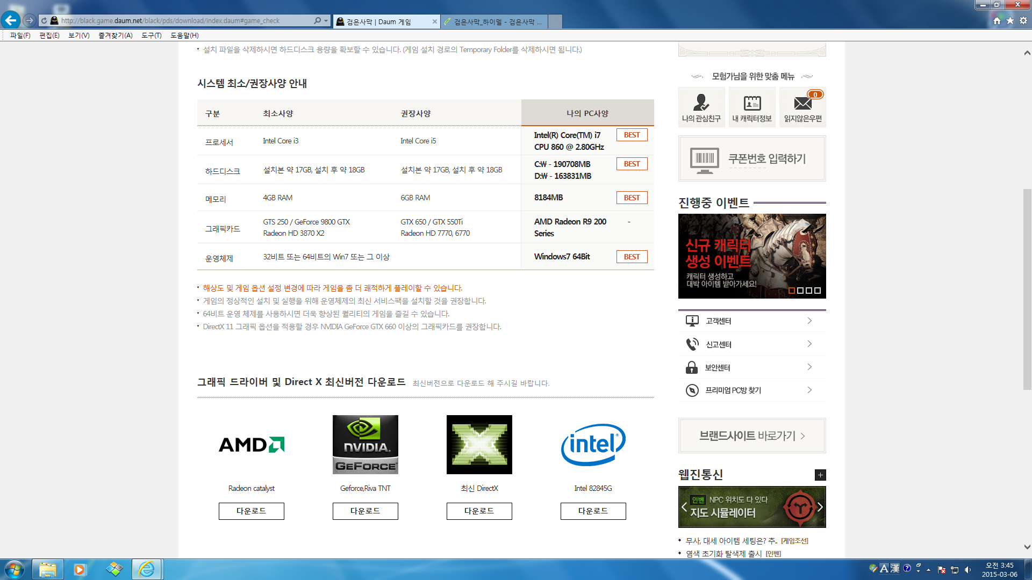1032x580 pixels.
Task: Click the 쿠폰번호 입력하기 barcode icon
Action: pos(704,158)
